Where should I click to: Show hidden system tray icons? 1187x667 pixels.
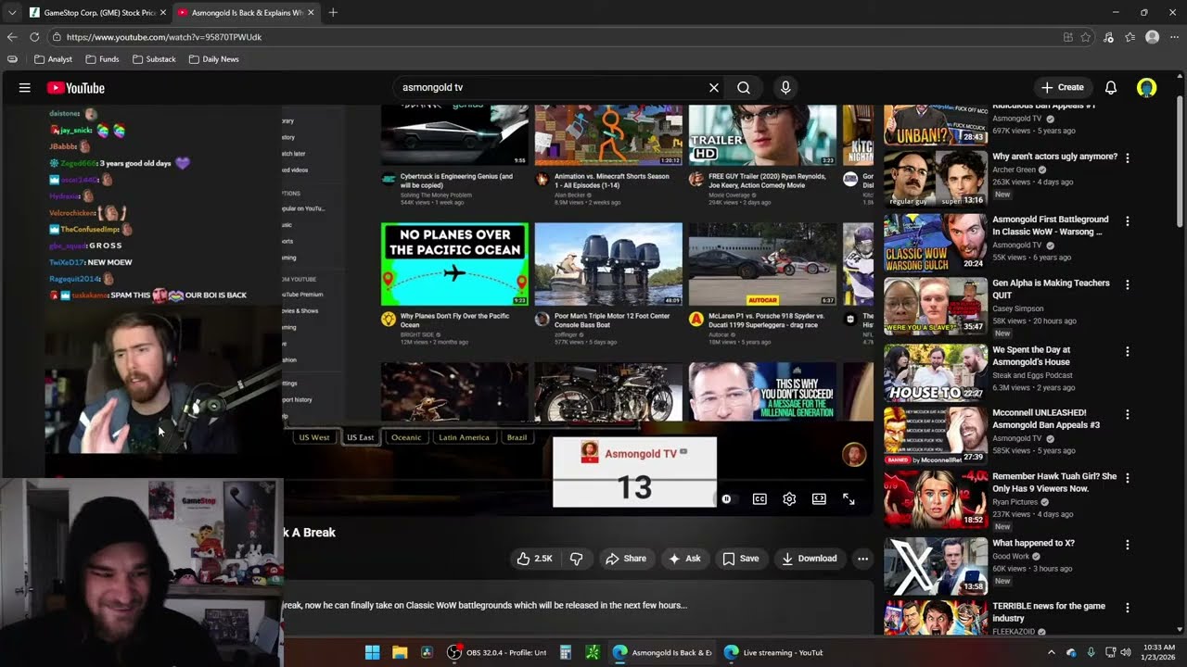[1052, 652]
